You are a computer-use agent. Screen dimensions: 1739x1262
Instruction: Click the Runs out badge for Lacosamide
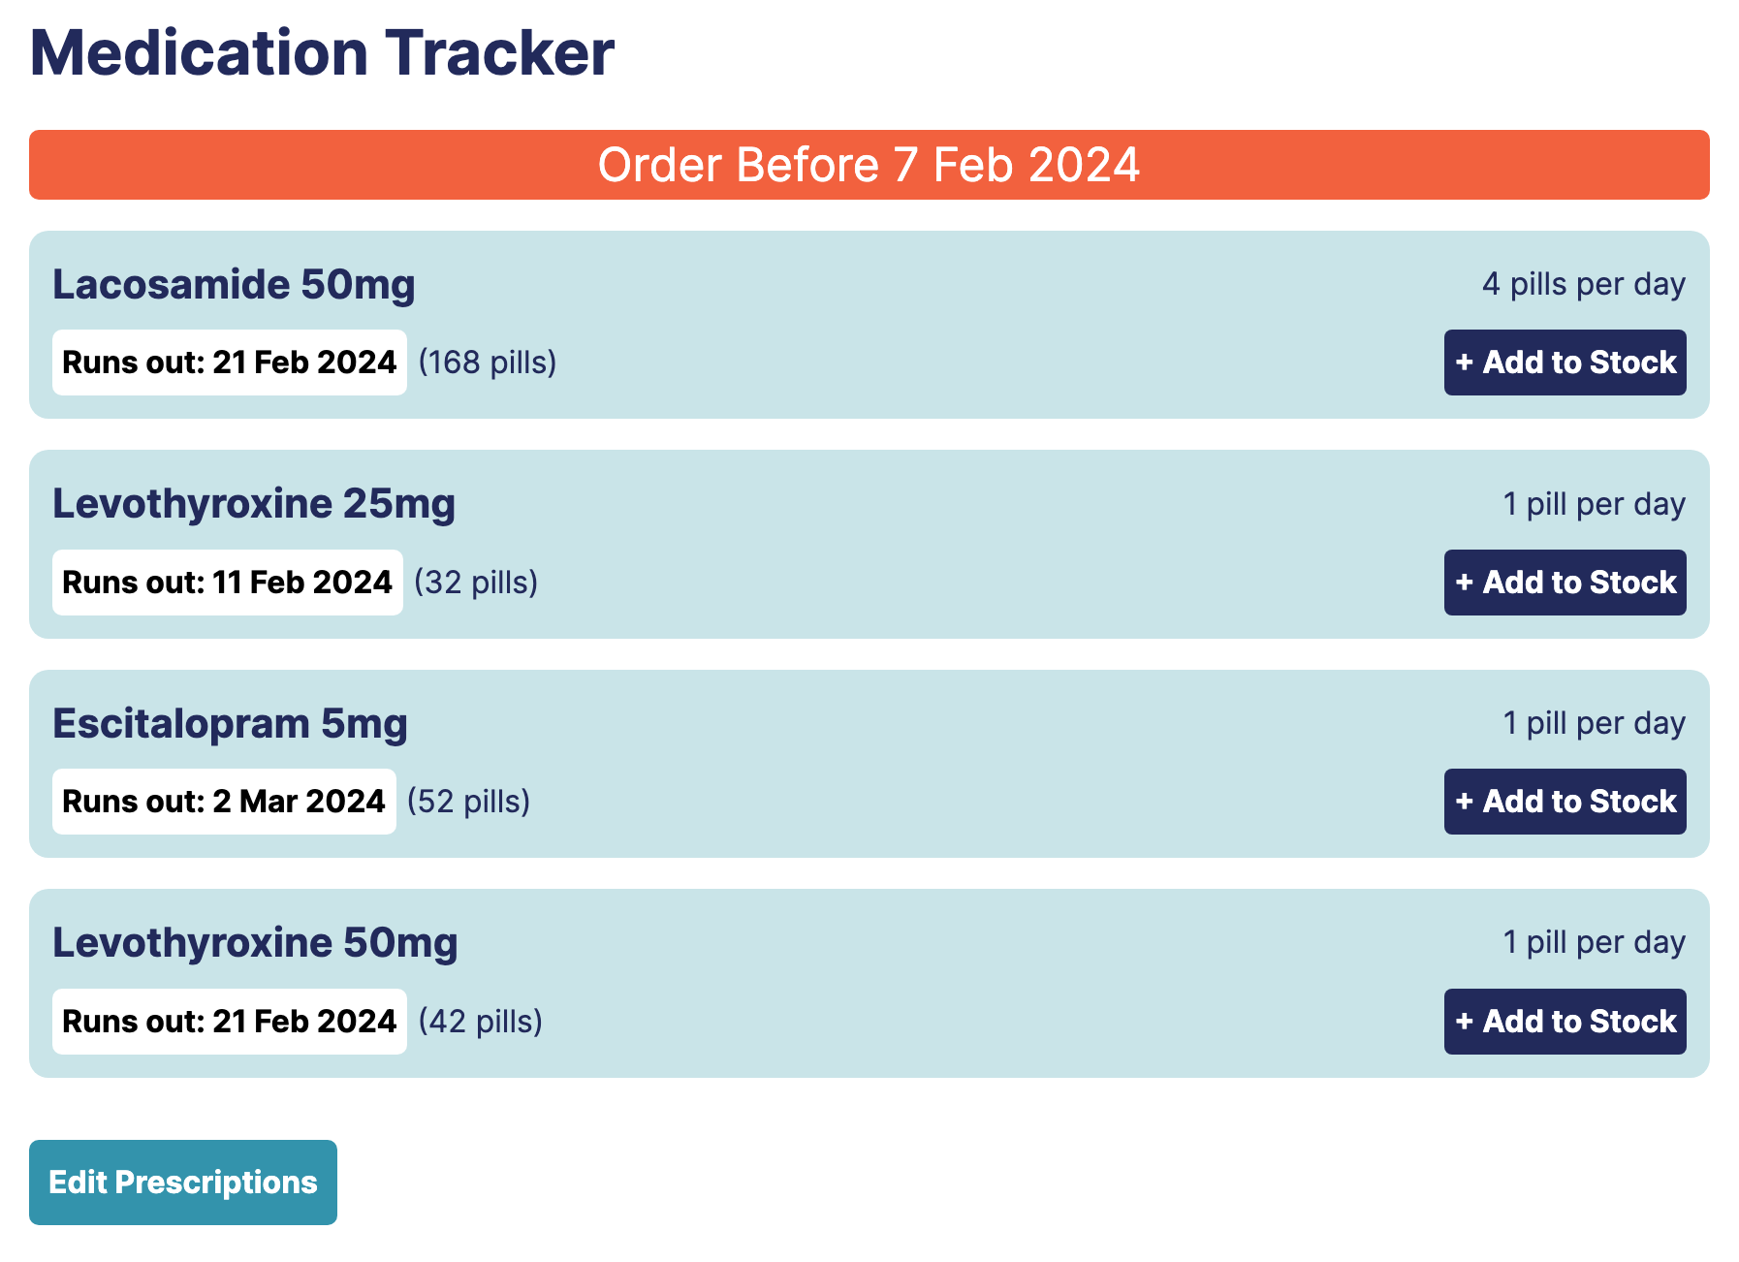(229, 363)
